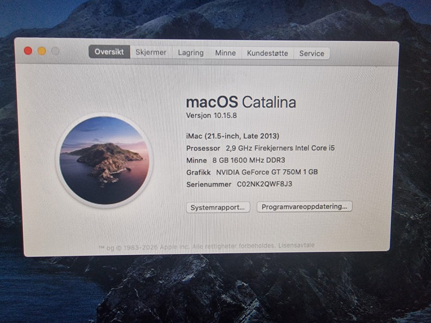The width and height of the screenshot is (431, 323).
Task: Close window with red button
Action: (x=28, y=51)
